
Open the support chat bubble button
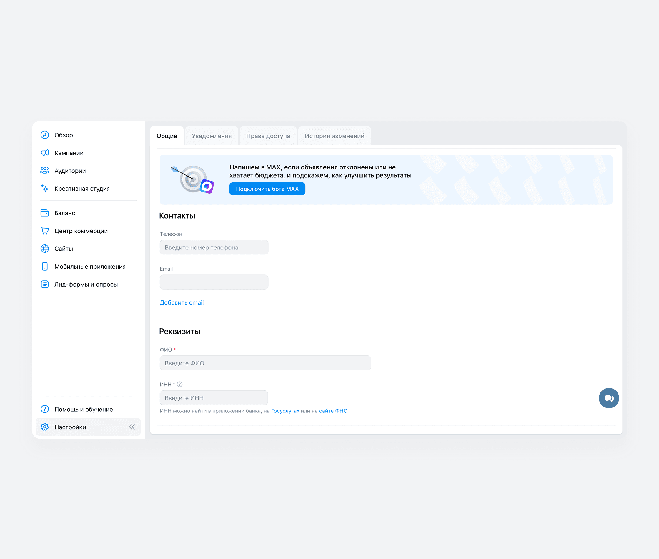(609, 398)
